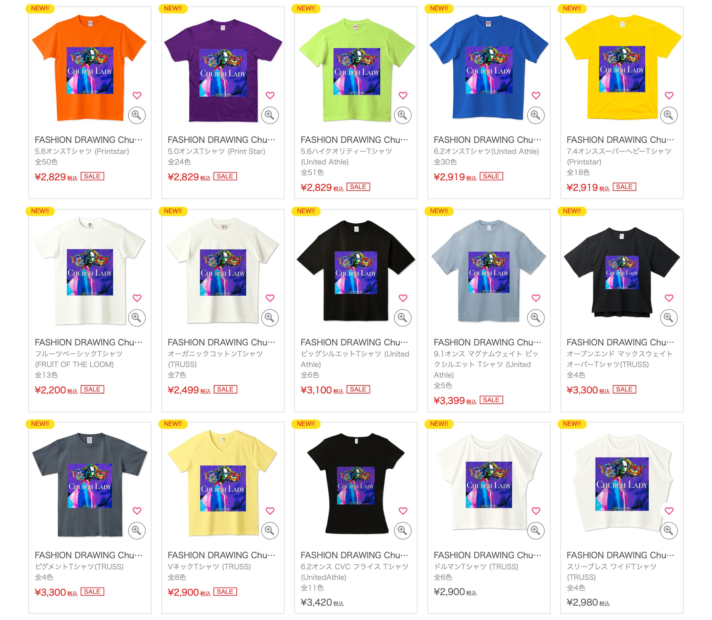Open the black CVC fraise T-shirt thumbnail
Screen dimensions: 712x620
click(x=356, y=484)
